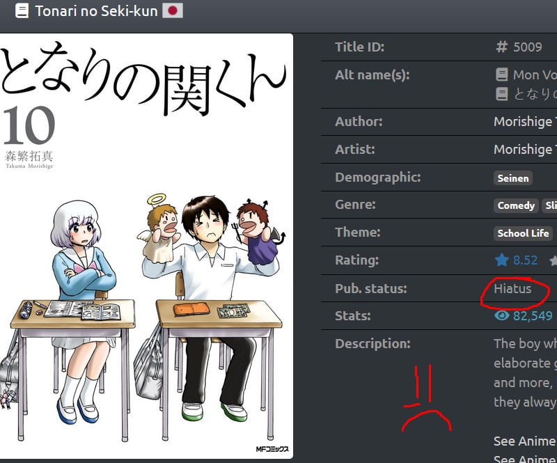
Task: Open the Morishige artist link
Action: tap(525, 149)
